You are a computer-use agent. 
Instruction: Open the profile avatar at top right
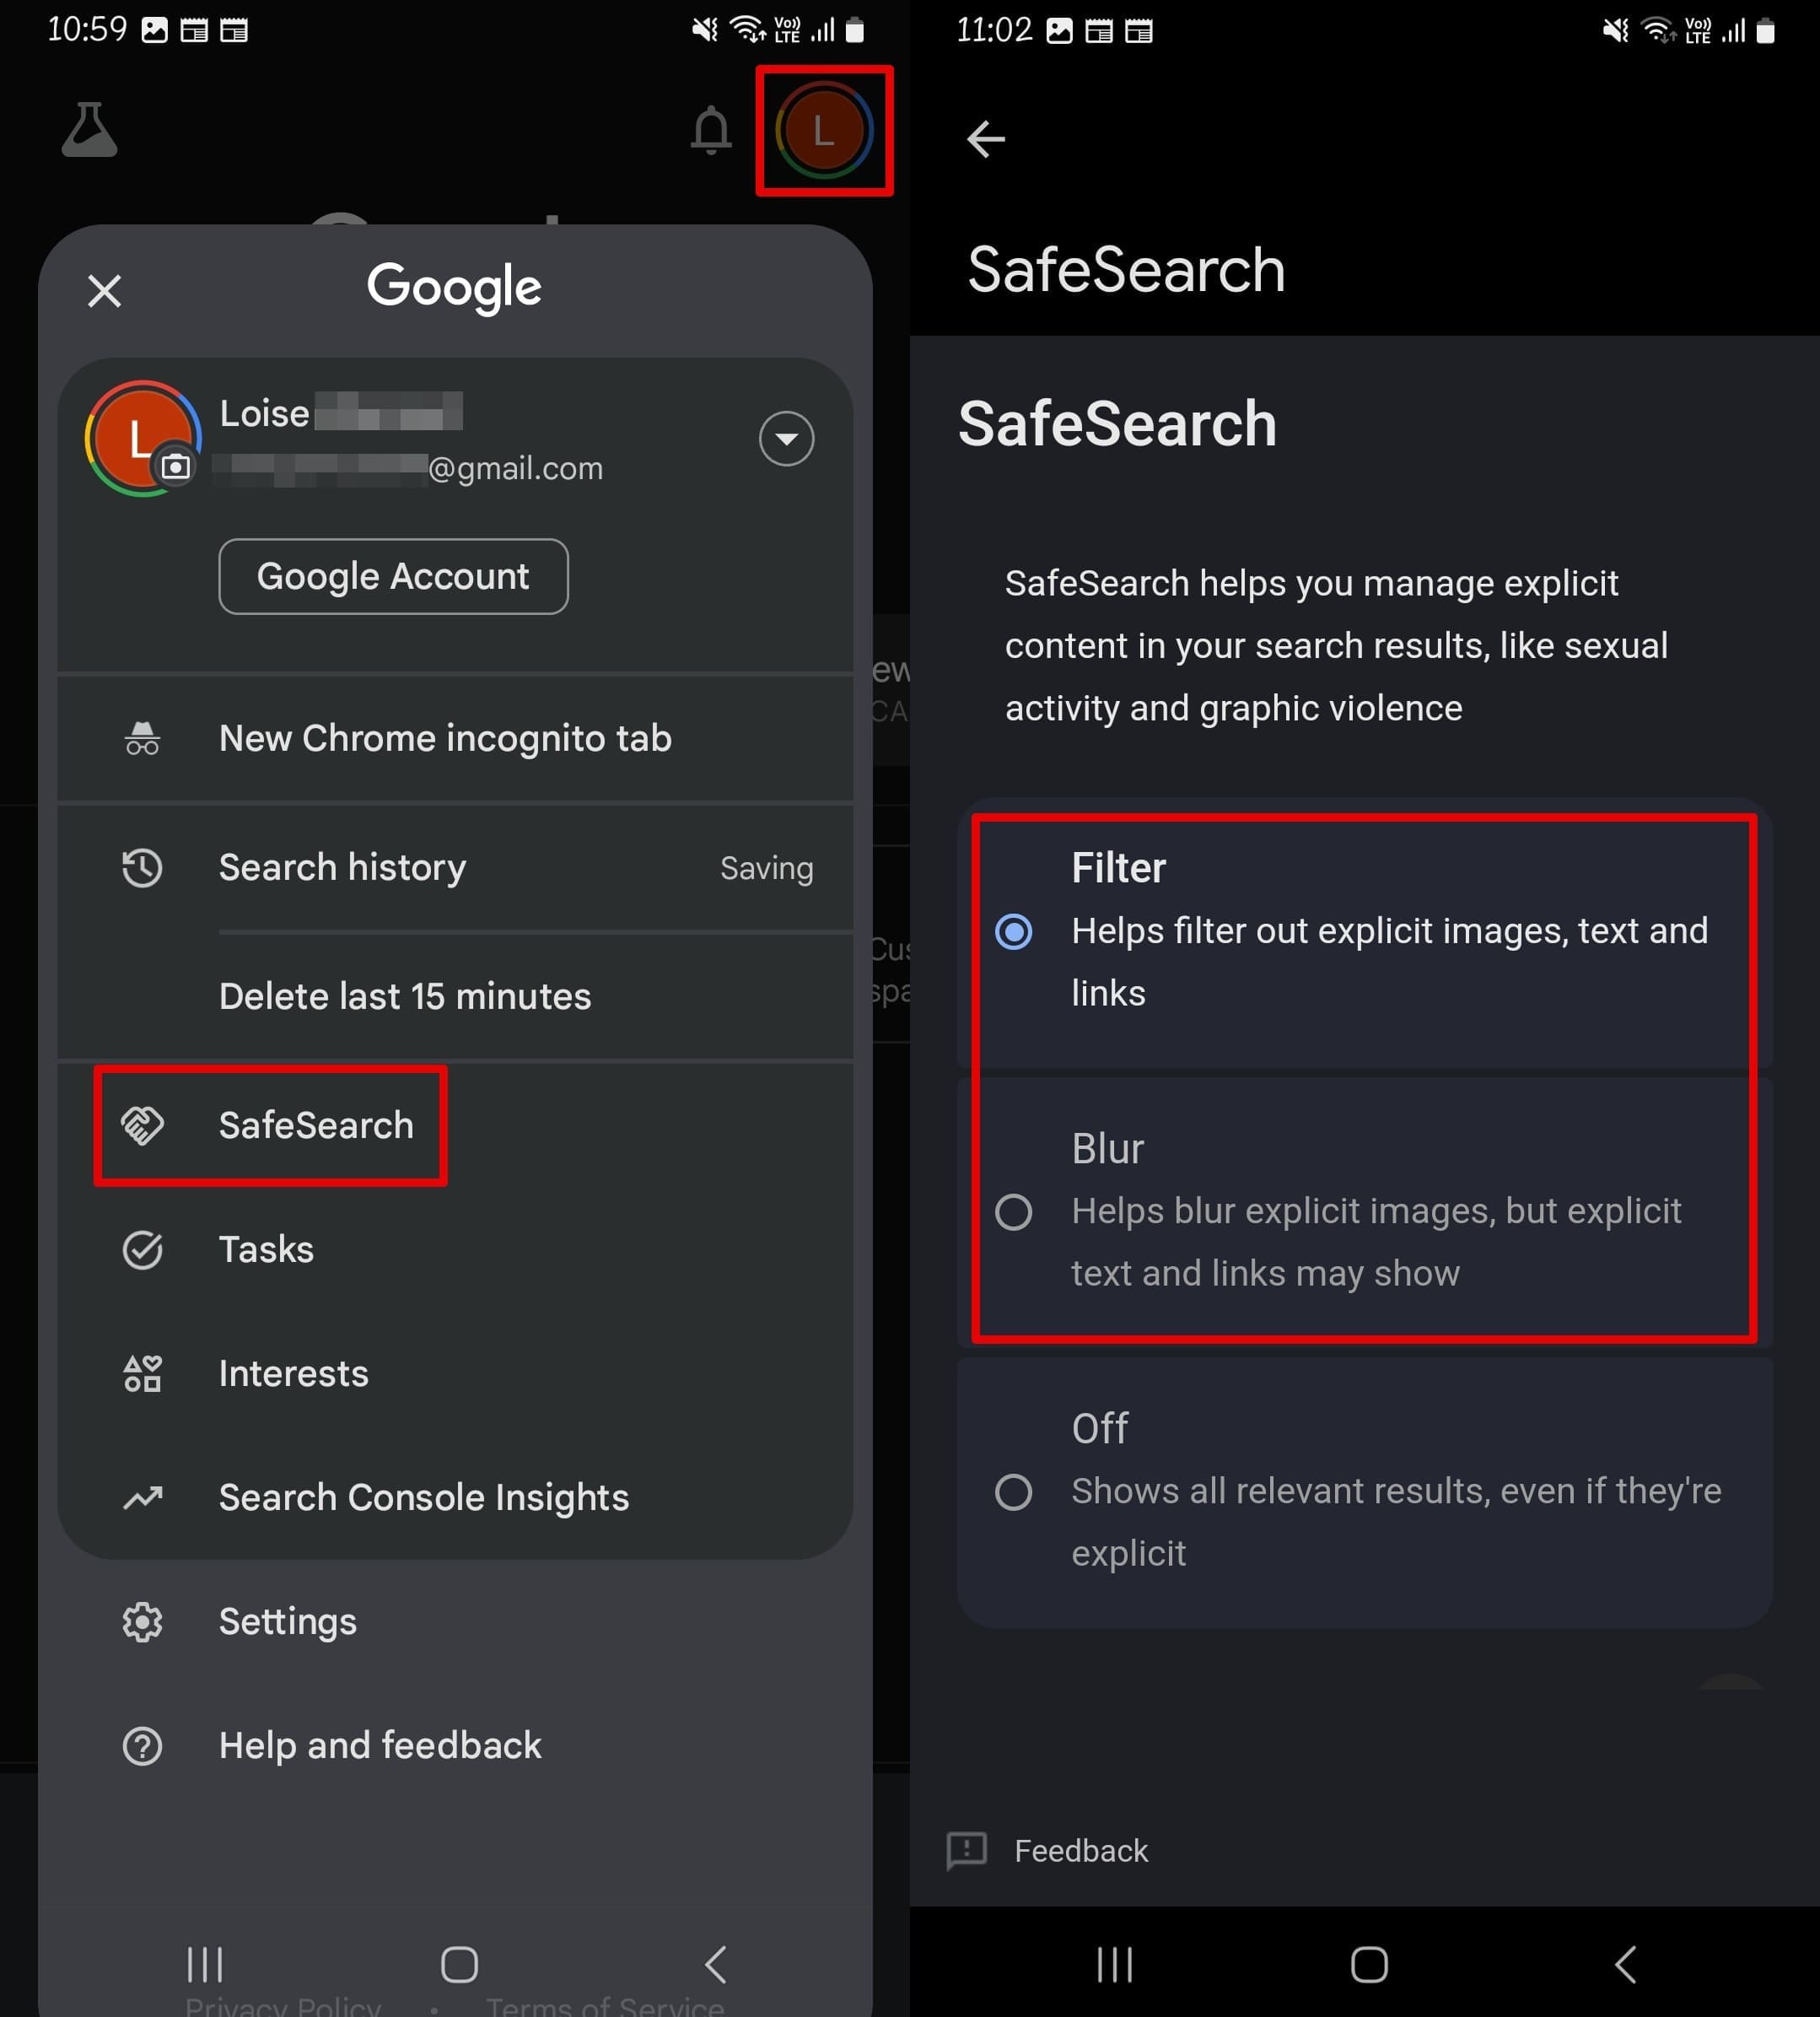pyautogui.click(x=824, y=131)
